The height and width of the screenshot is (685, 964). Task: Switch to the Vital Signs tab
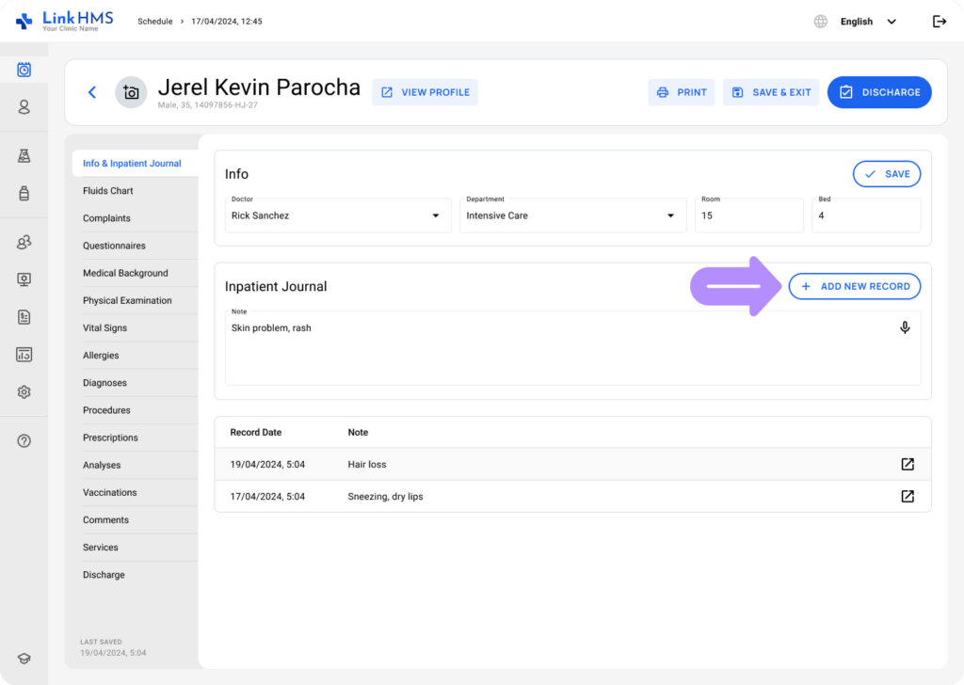[x=104, y=328]
